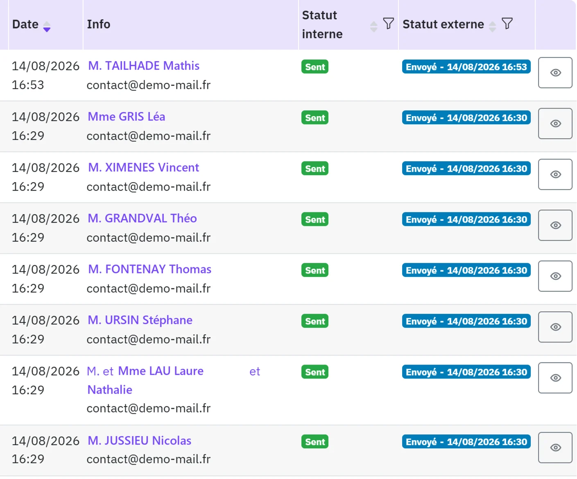Open M. TAILHADE Mathis contact link
Screen dimensions: 577x479
pyautogui.click(x=144, y=66)
